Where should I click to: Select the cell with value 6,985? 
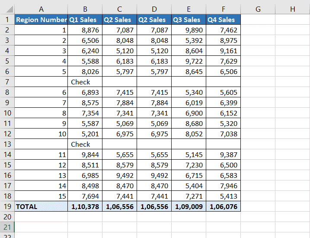[x=85, y=175]
